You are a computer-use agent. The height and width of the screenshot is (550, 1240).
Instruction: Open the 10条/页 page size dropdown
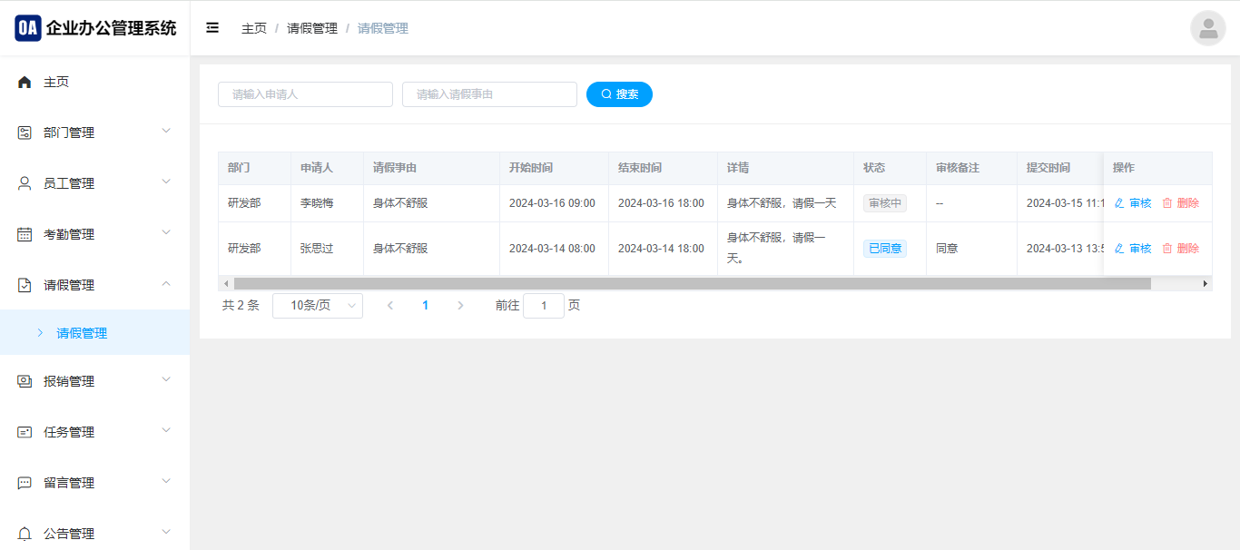point(317,306)
